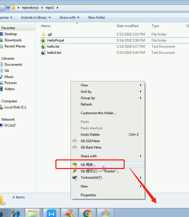Select hello.txt file icon with green check
189x217 pixels.
pos(43,47)
